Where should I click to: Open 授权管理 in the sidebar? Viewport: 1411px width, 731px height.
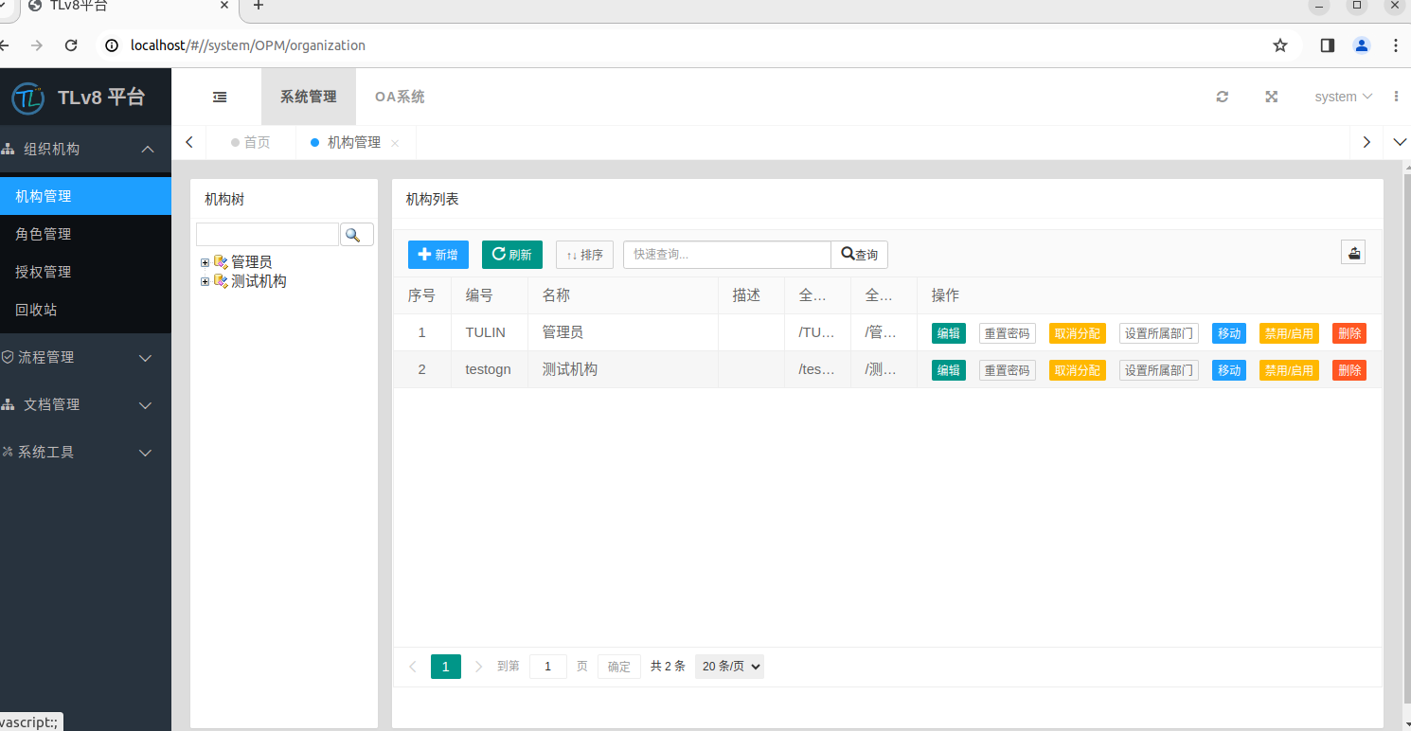[x=85, y=272]
